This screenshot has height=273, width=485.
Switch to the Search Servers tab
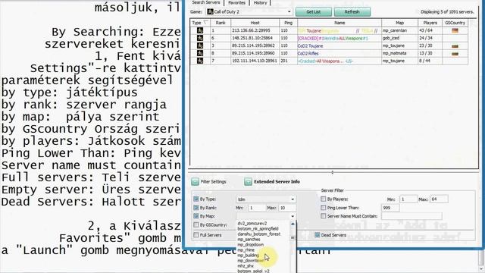coord(206,2)
